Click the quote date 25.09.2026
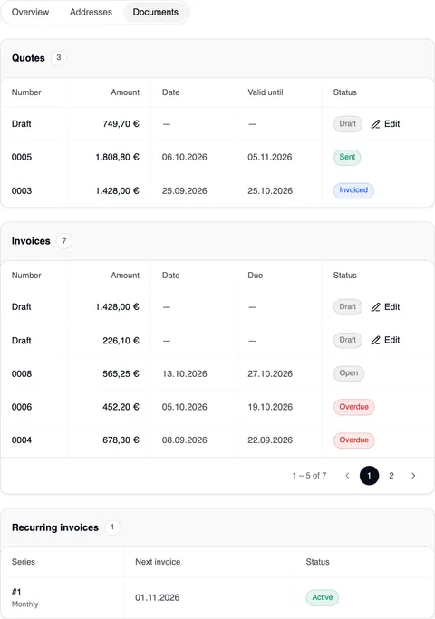This screenshot has width=435, height=619. click(184, 190)
